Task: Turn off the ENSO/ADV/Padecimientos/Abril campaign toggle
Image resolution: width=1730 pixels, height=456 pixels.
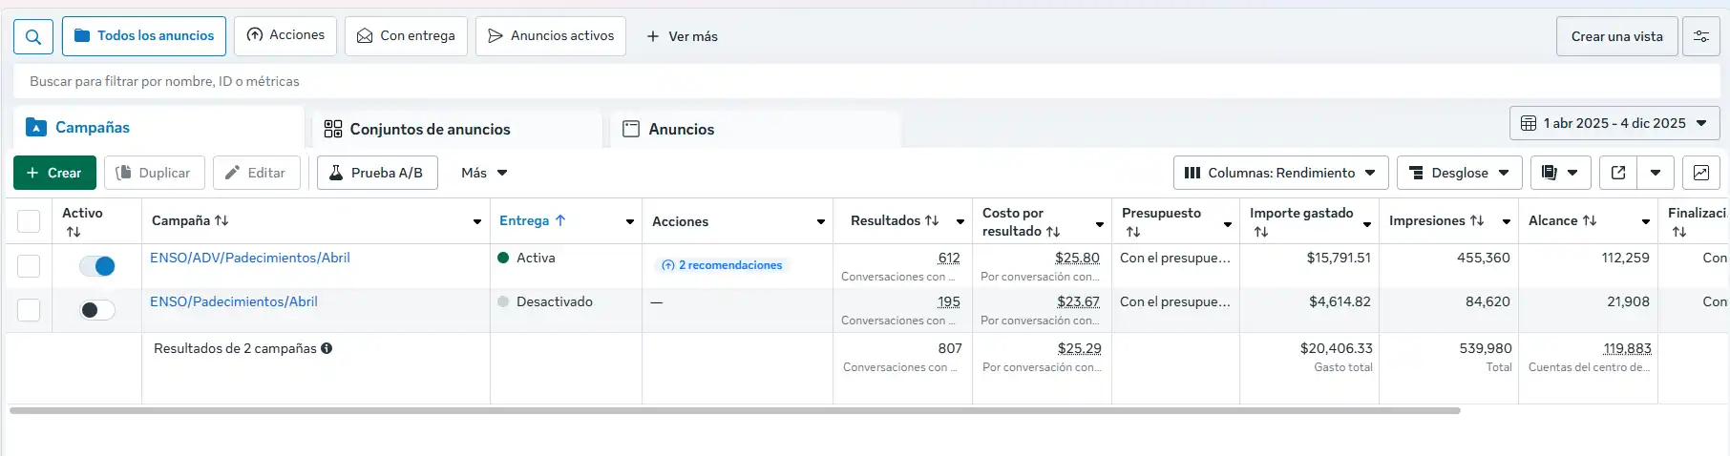Action: [x=97, y=266]
